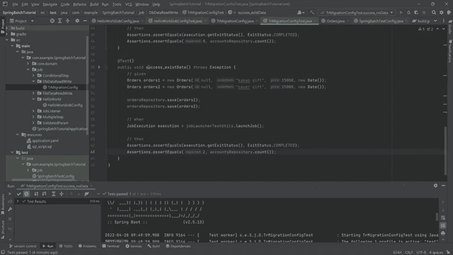Viewport: 453px width, 255px height.
Task: Click the Search Everywhere magnifier icon
Action: coord(434,12)
